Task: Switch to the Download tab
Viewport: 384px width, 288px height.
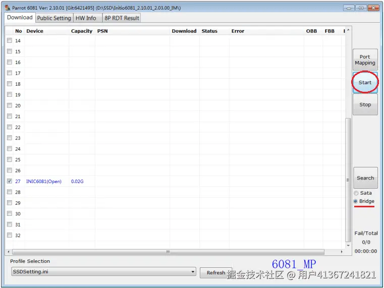Action: 20,17
